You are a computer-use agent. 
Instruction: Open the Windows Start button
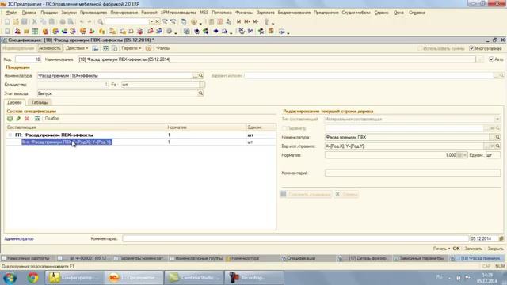10,278
